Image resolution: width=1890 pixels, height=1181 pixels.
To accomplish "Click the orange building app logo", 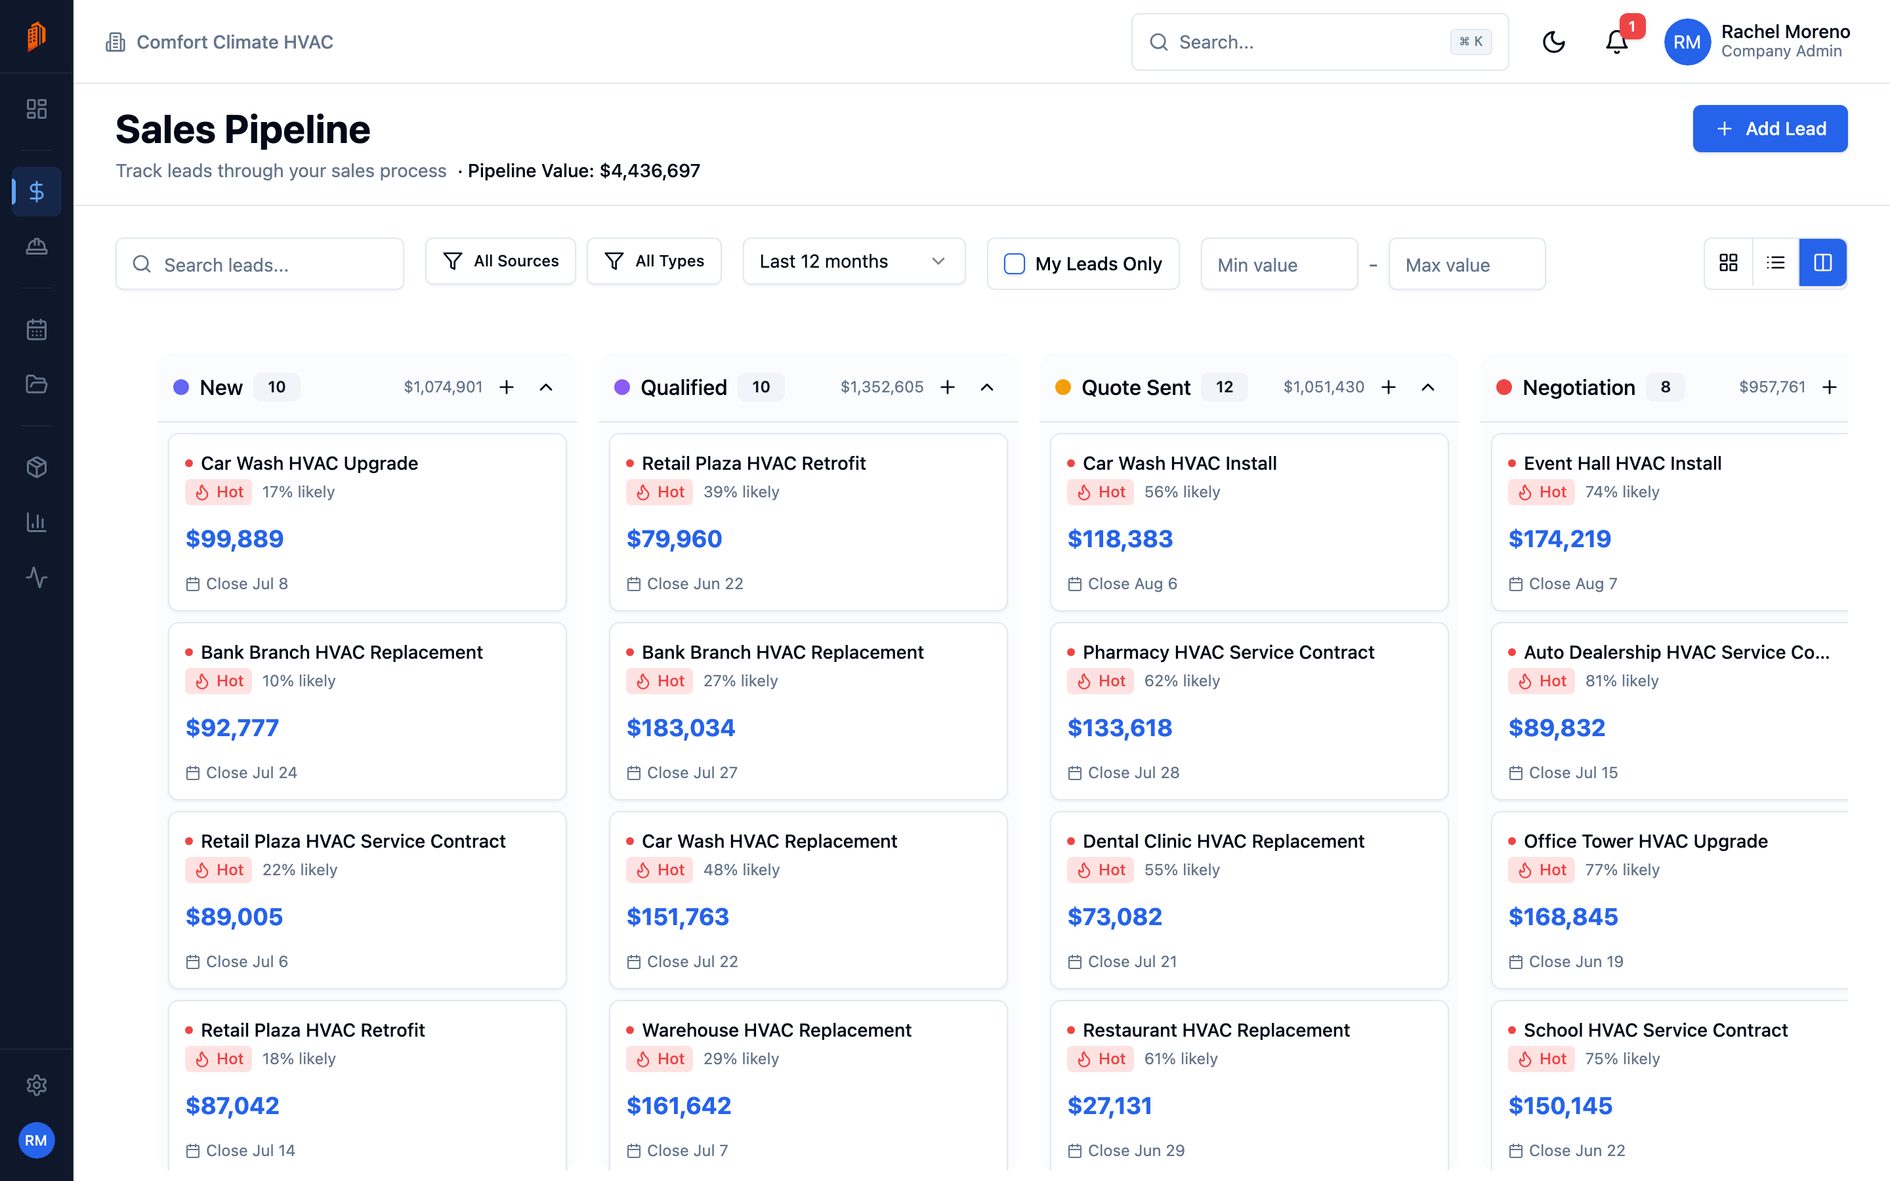I will [x=36, y=36].
